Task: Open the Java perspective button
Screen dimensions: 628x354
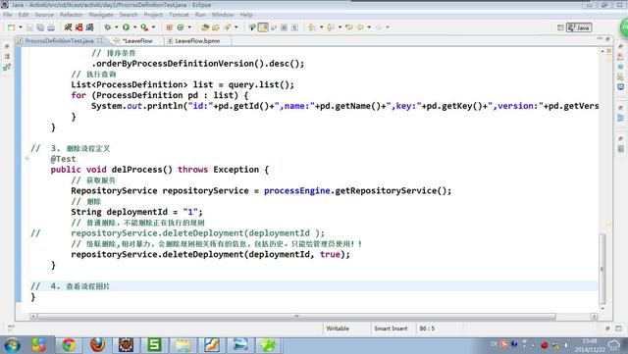Action: (x=579, y=27)
